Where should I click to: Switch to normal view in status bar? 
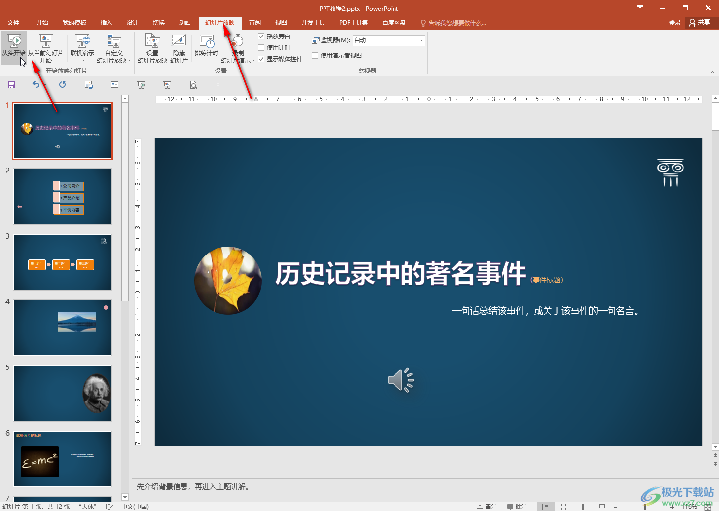[x=546, y=507]
